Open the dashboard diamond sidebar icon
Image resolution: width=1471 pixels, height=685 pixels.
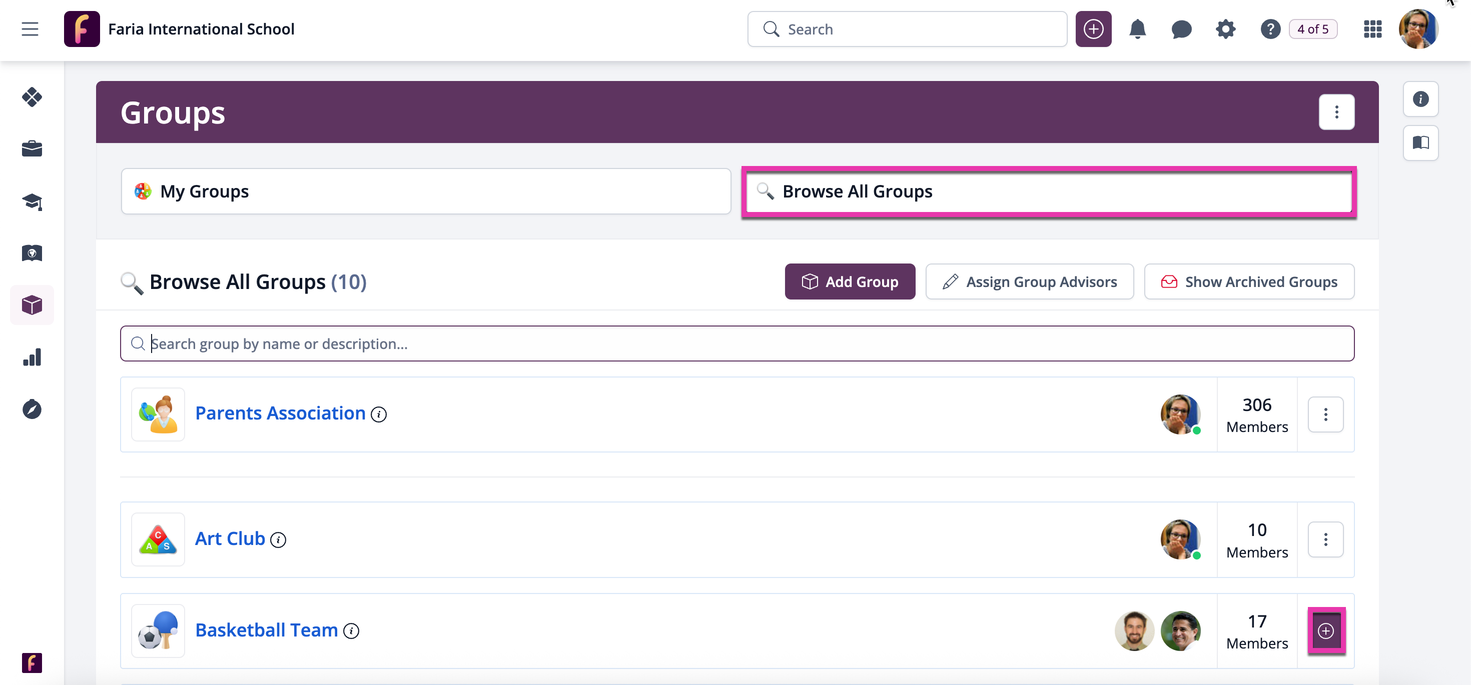coord(32,97)
